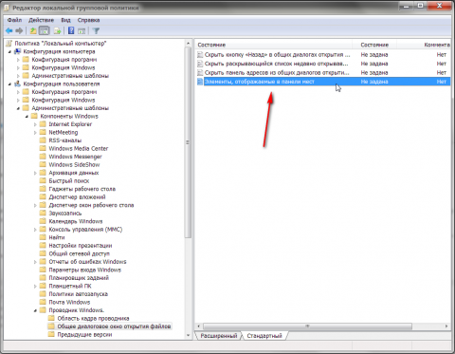This screenshot has height=354, width=455.
Task: Click tree pane scrollbar down arrow
Action: pos(188,335)
